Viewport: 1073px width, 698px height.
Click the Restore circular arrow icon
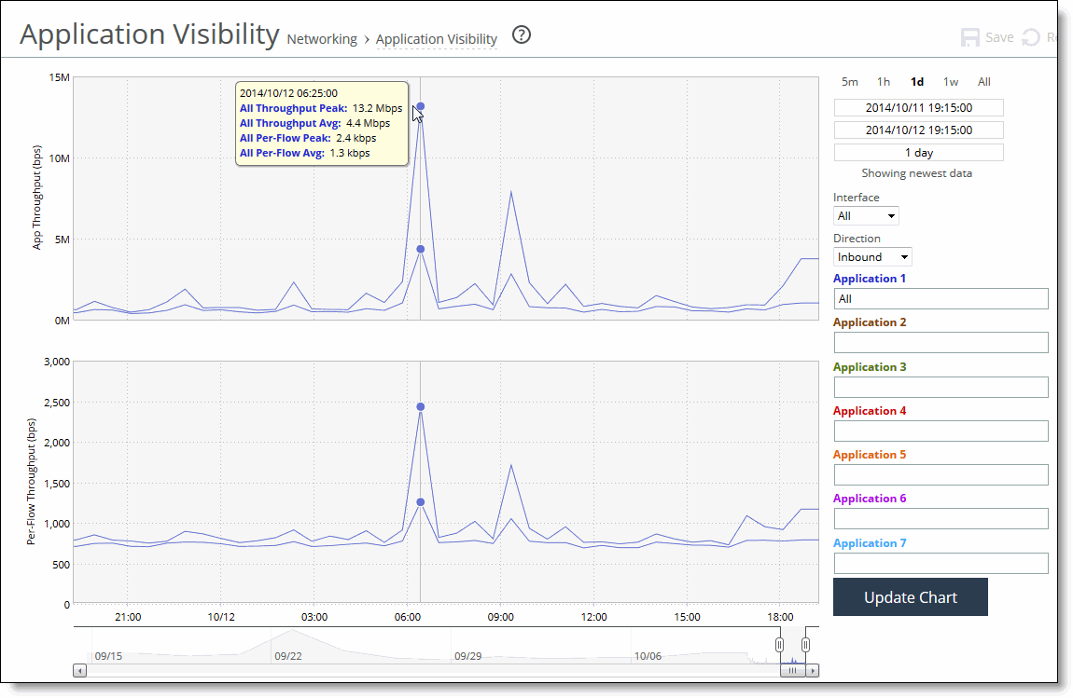coord(1029,36)
